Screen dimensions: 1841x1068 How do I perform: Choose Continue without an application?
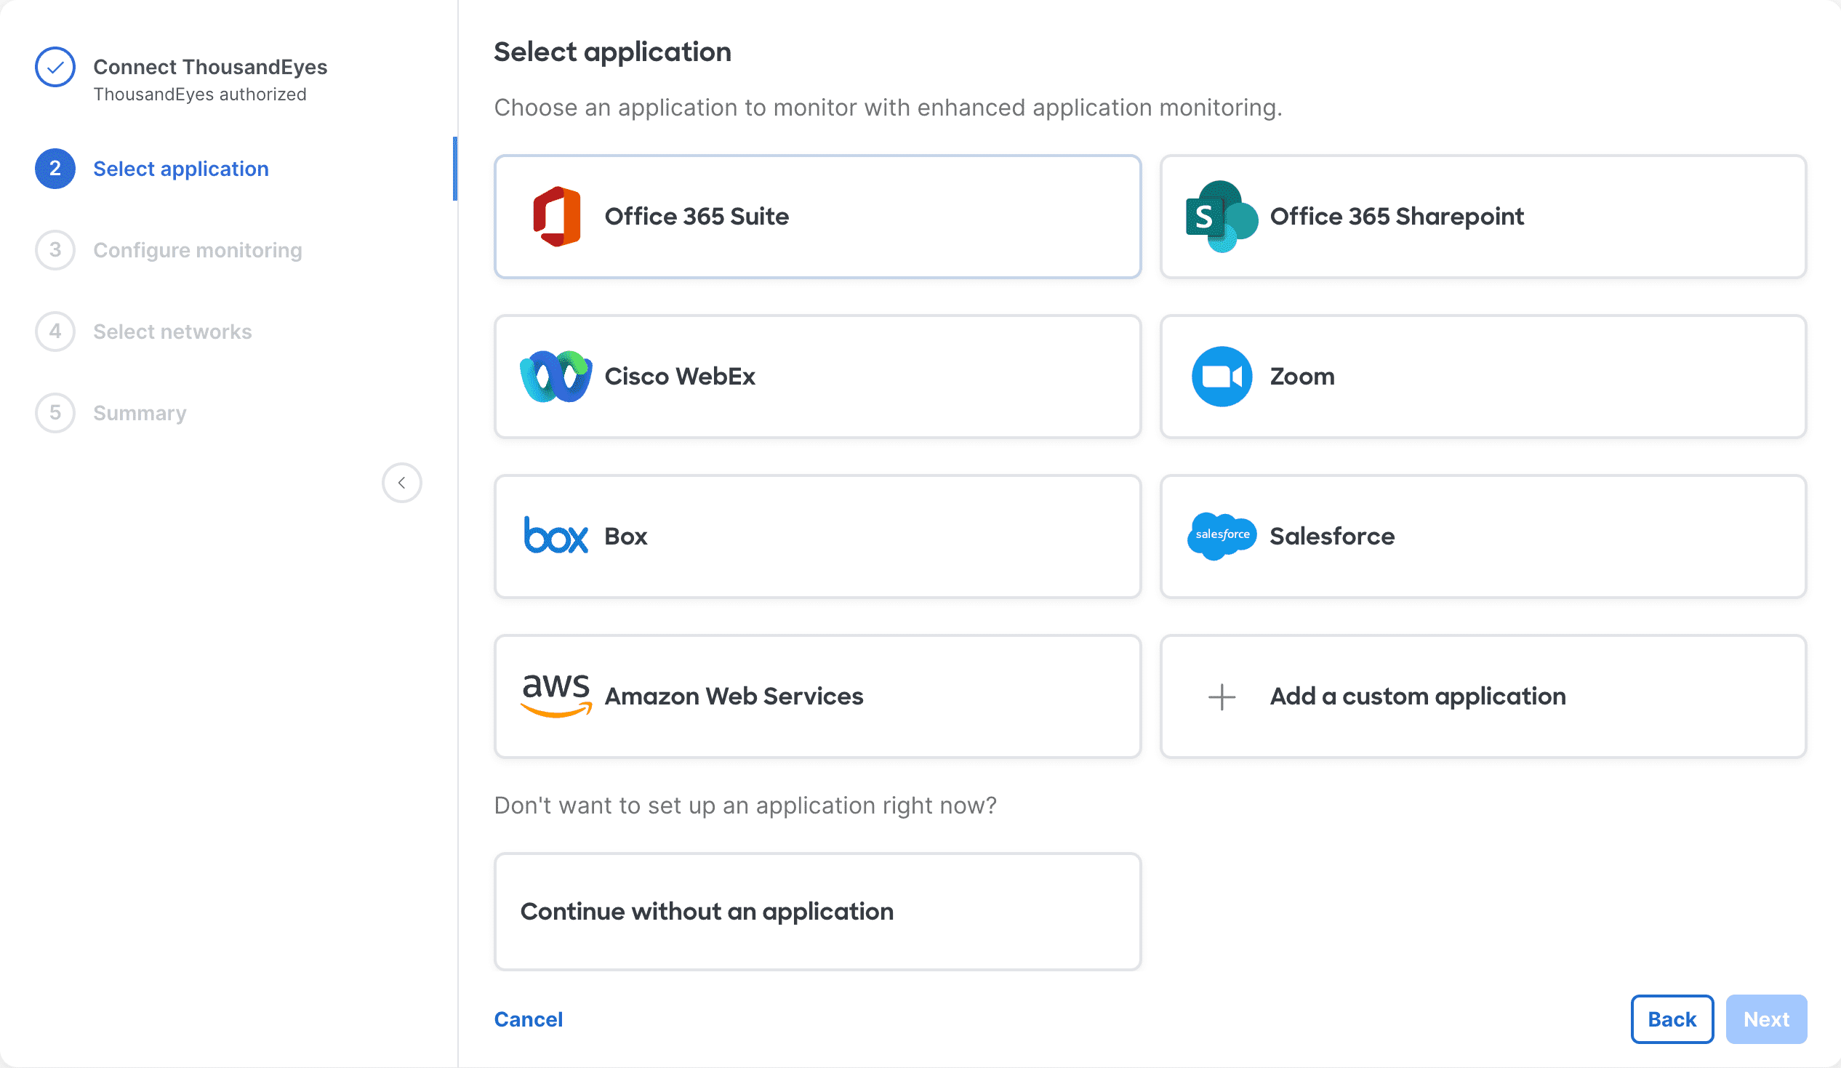pos(817,911)
